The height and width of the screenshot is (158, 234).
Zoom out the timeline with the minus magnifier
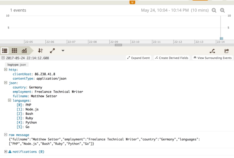point(214,10)
